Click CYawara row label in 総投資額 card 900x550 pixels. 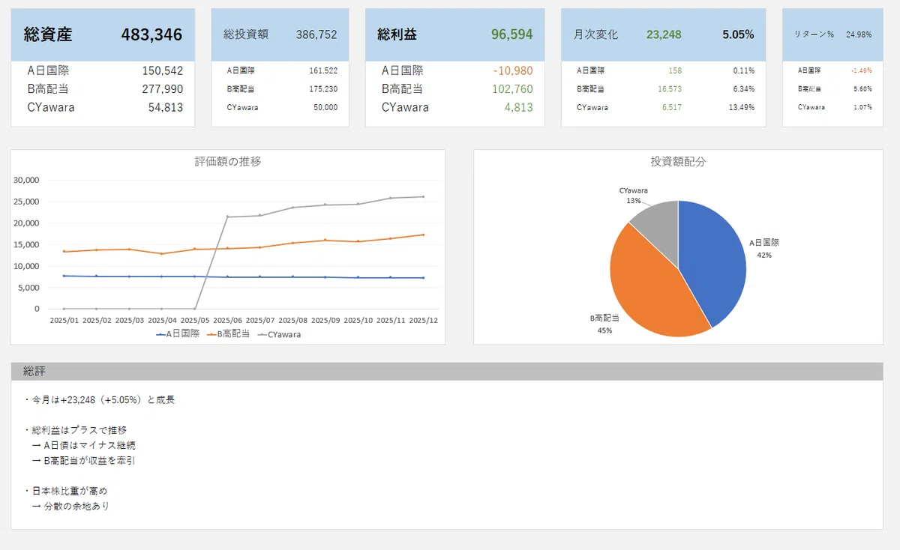(x=242, y=107)
